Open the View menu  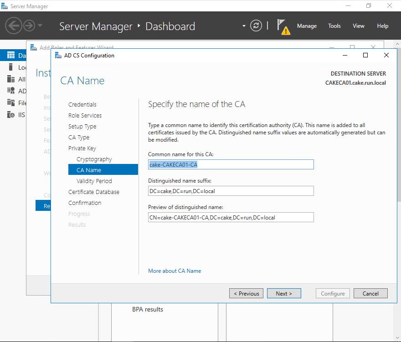pyautogui.click(x=358, y=26)
